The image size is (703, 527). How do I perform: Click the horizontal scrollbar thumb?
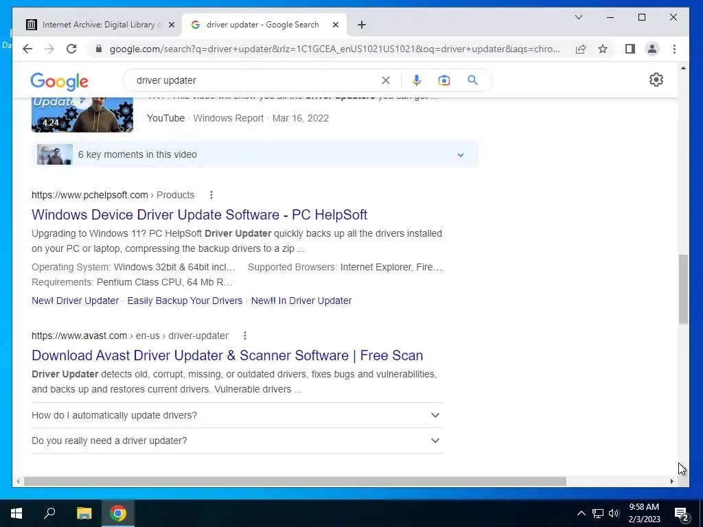[295, 481]
